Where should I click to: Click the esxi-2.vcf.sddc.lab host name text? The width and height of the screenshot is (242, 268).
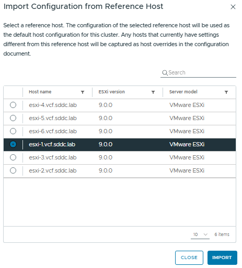(53, 170)
